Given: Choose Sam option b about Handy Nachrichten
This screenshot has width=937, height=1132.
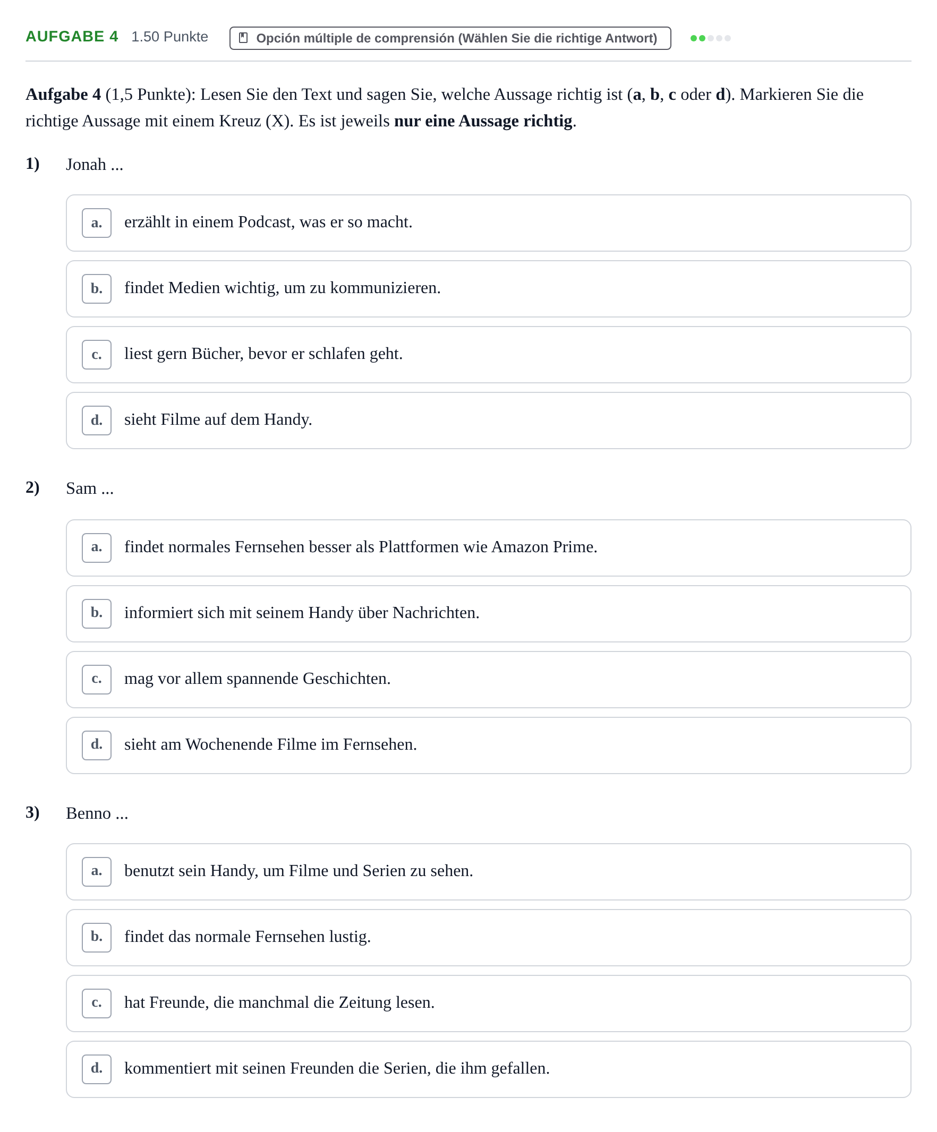Looking at the screenshot, I should (x=488, y=613).
